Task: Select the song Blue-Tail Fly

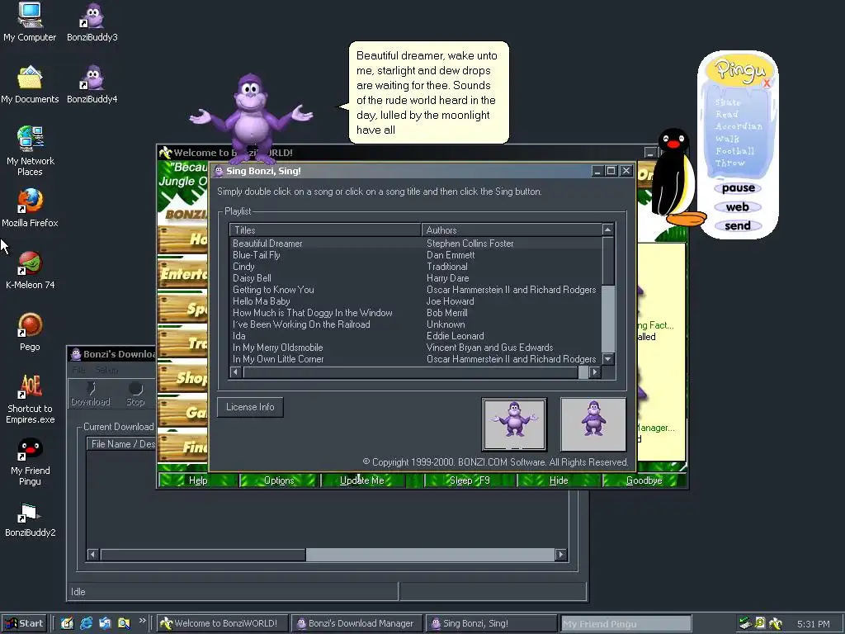Action: pos(416,255)
